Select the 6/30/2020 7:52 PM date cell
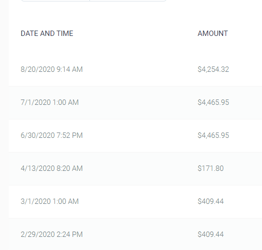The height and width of the screenshot is (250, 262). click(x=52, y=135)
